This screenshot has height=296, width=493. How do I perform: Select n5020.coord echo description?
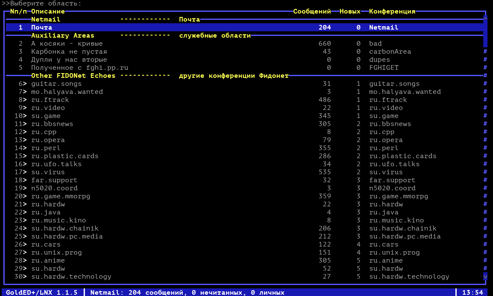point(54,188)
